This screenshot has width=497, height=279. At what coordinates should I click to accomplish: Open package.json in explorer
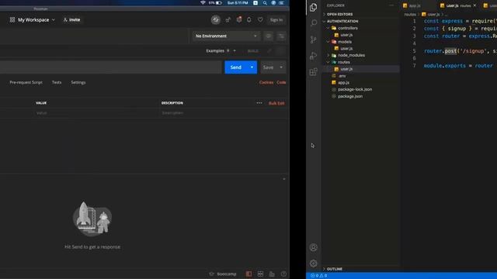[350, 96]
